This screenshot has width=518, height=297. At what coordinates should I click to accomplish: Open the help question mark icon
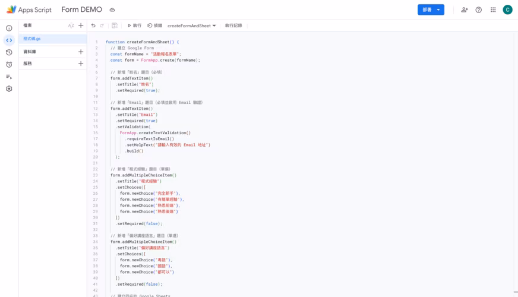click(x=478, y=10)
